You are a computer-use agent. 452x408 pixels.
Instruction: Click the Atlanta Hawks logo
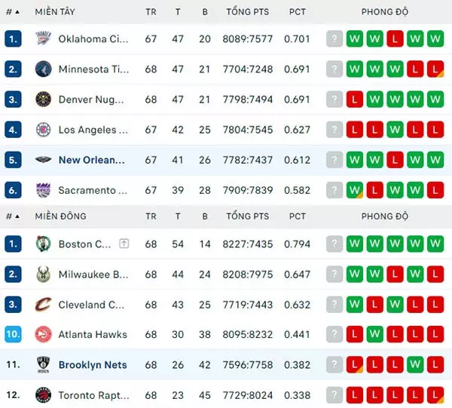(43, 334)
